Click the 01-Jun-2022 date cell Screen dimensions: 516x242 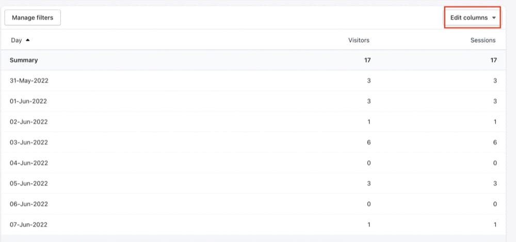[x=28, y=101]
